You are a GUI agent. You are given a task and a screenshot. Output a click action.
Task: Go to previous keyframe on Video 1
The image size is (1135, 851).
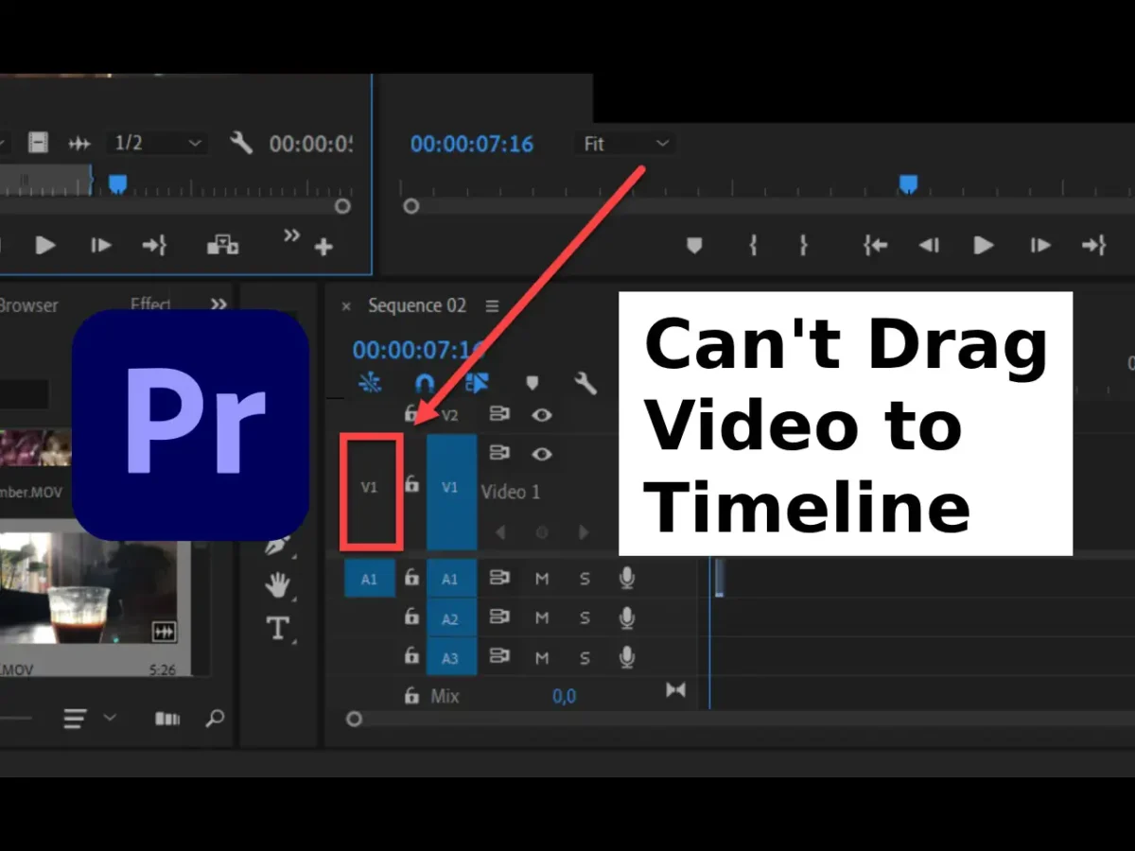pos(499,532)
